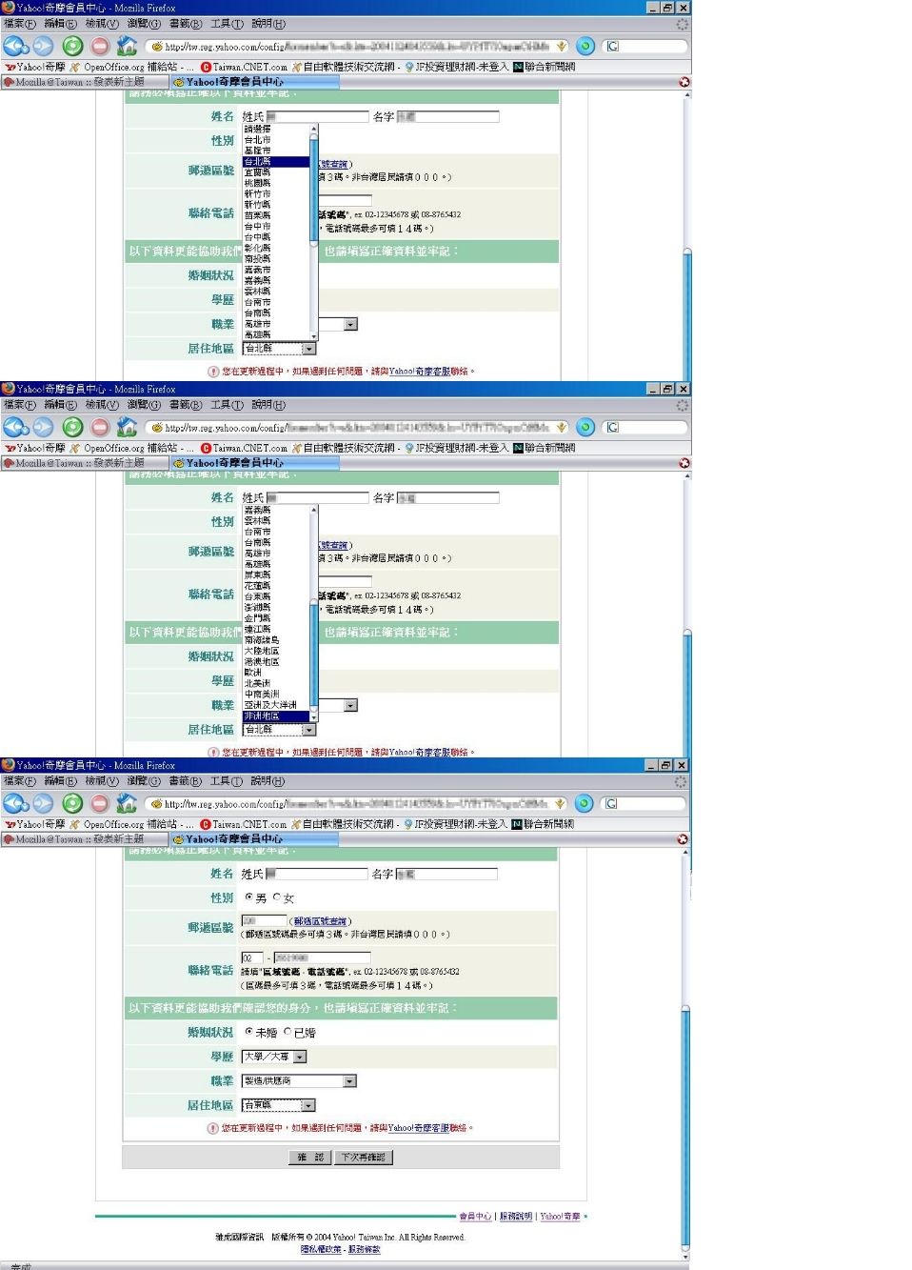Click the 下次再確認 button

point(364,1158)
